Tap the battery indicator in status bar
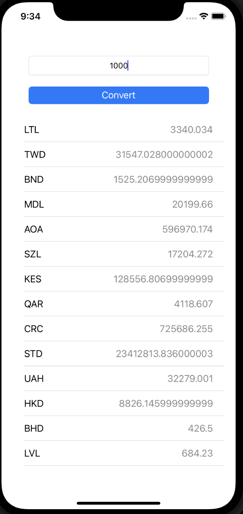 [219, 16]
